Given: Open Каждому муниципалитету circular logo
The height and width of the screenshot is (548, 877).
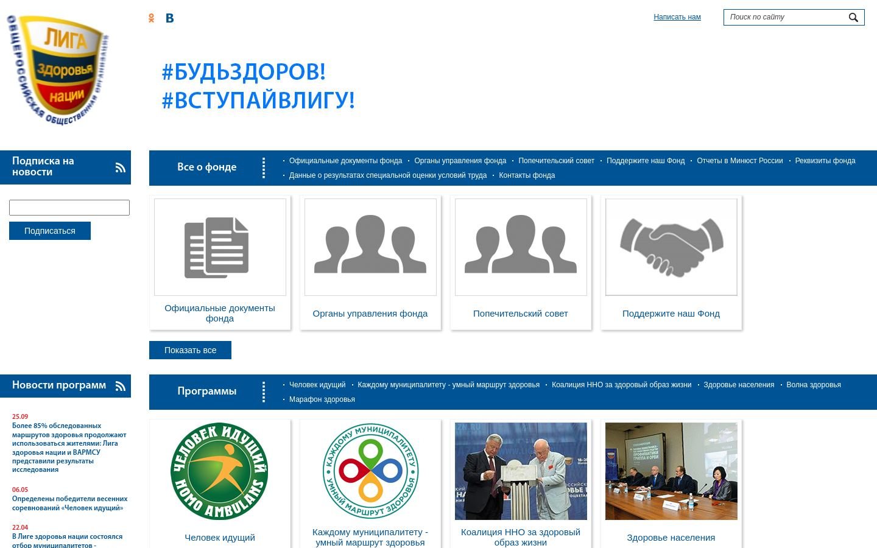Looking at the screenshot, I should pos(370,471).
